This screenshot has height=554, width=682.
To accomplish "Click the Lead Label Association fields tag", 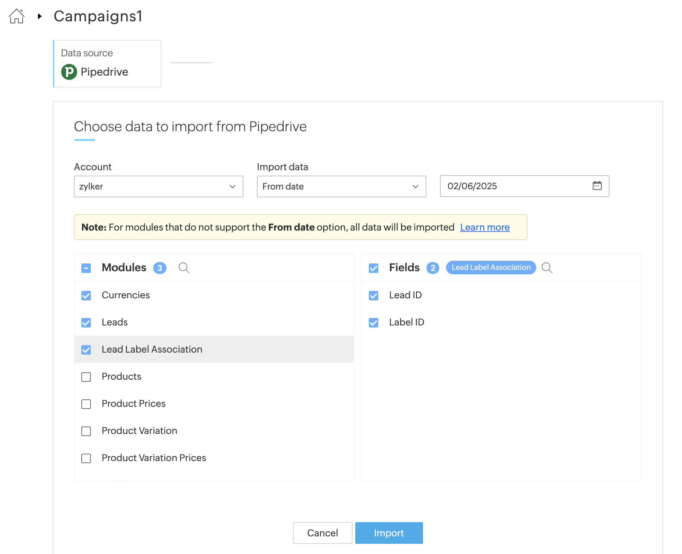I will (x=491, y=268).
